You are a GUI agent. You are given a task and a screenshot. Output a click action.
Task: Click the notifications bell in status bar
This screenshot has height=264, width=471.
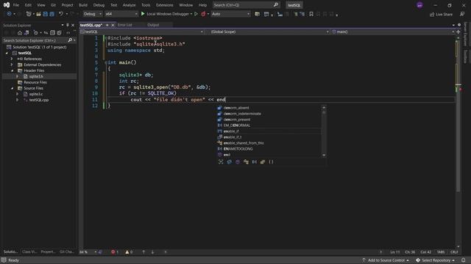(464, 260)
